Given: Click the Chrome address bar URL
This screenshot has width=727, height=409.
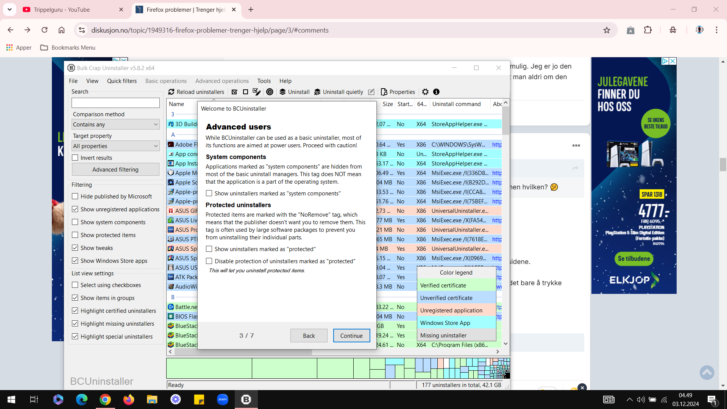Looking at the screenshot, I should tap(210, 30).
